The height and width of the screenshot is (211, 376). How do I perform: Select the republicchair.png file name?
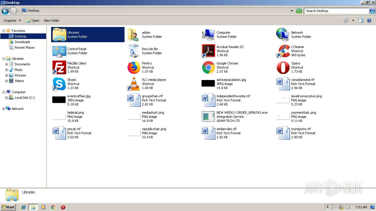pos(154,129)
